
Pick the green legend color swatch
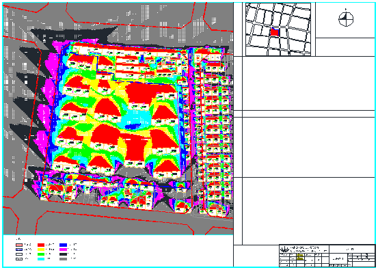tap(41, 254)
